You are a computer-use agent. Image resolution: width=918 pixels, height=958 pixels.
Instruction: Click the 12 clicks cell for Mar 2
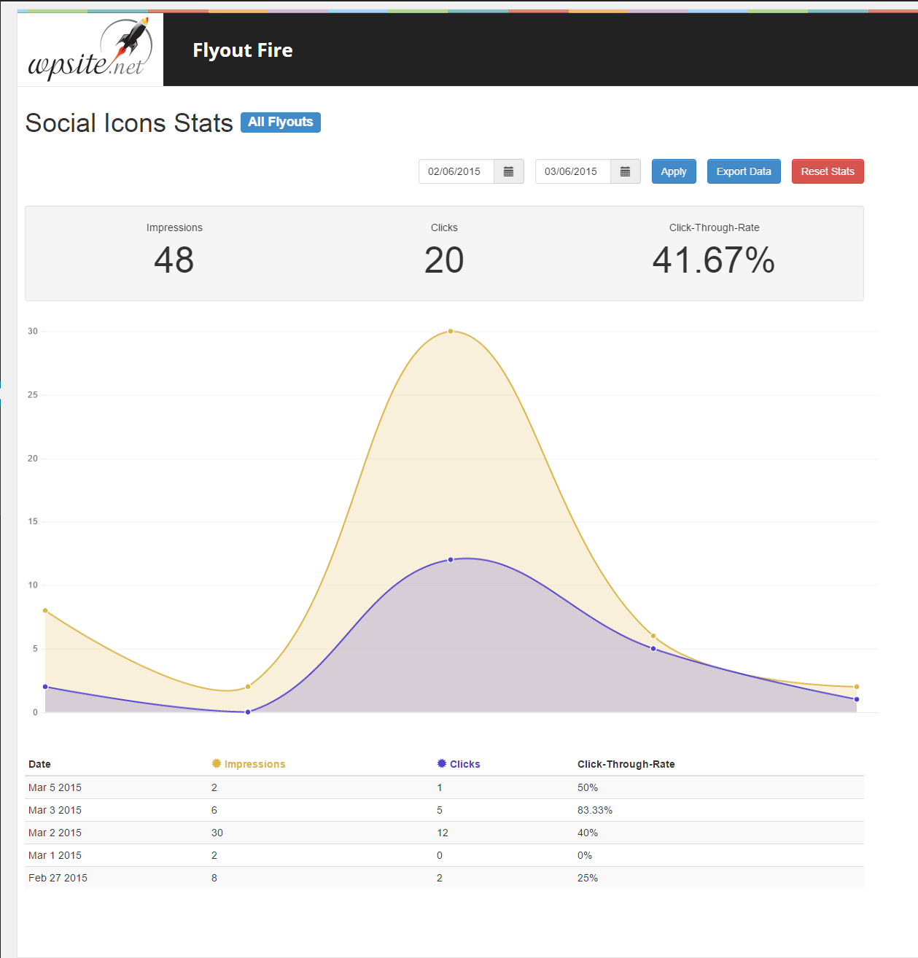point(443,833)
